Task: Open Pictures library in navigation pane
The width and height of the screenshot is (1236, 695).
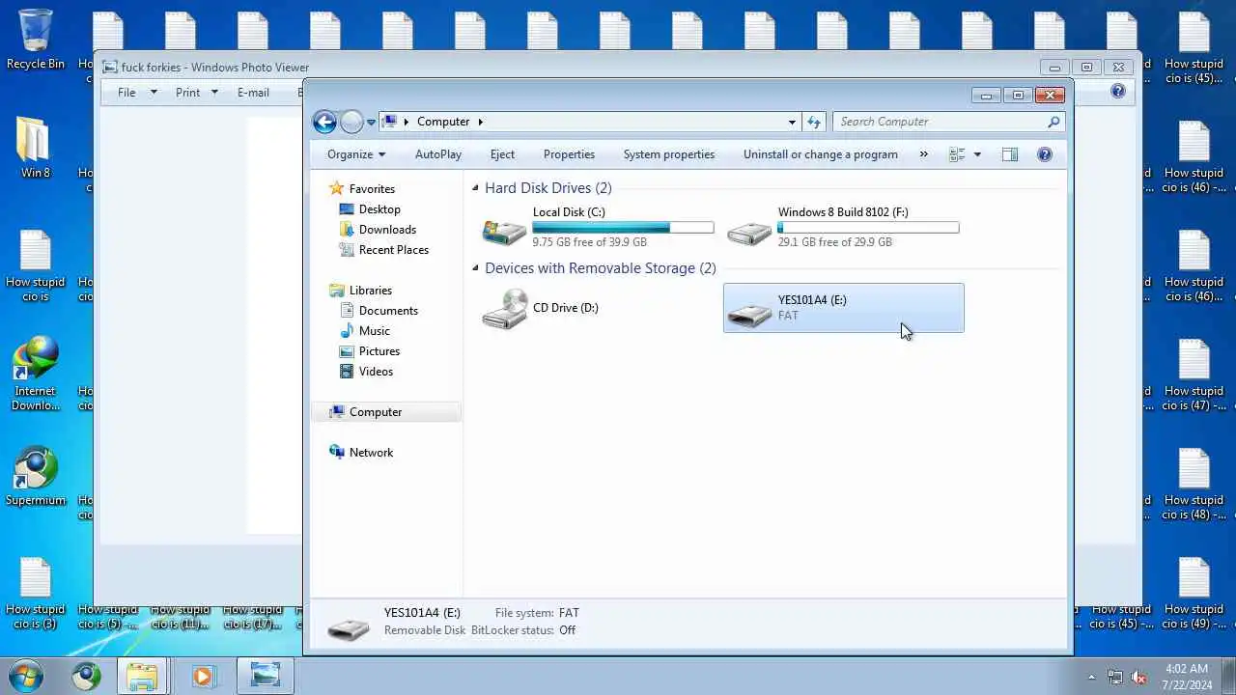Action: (379, 351)
